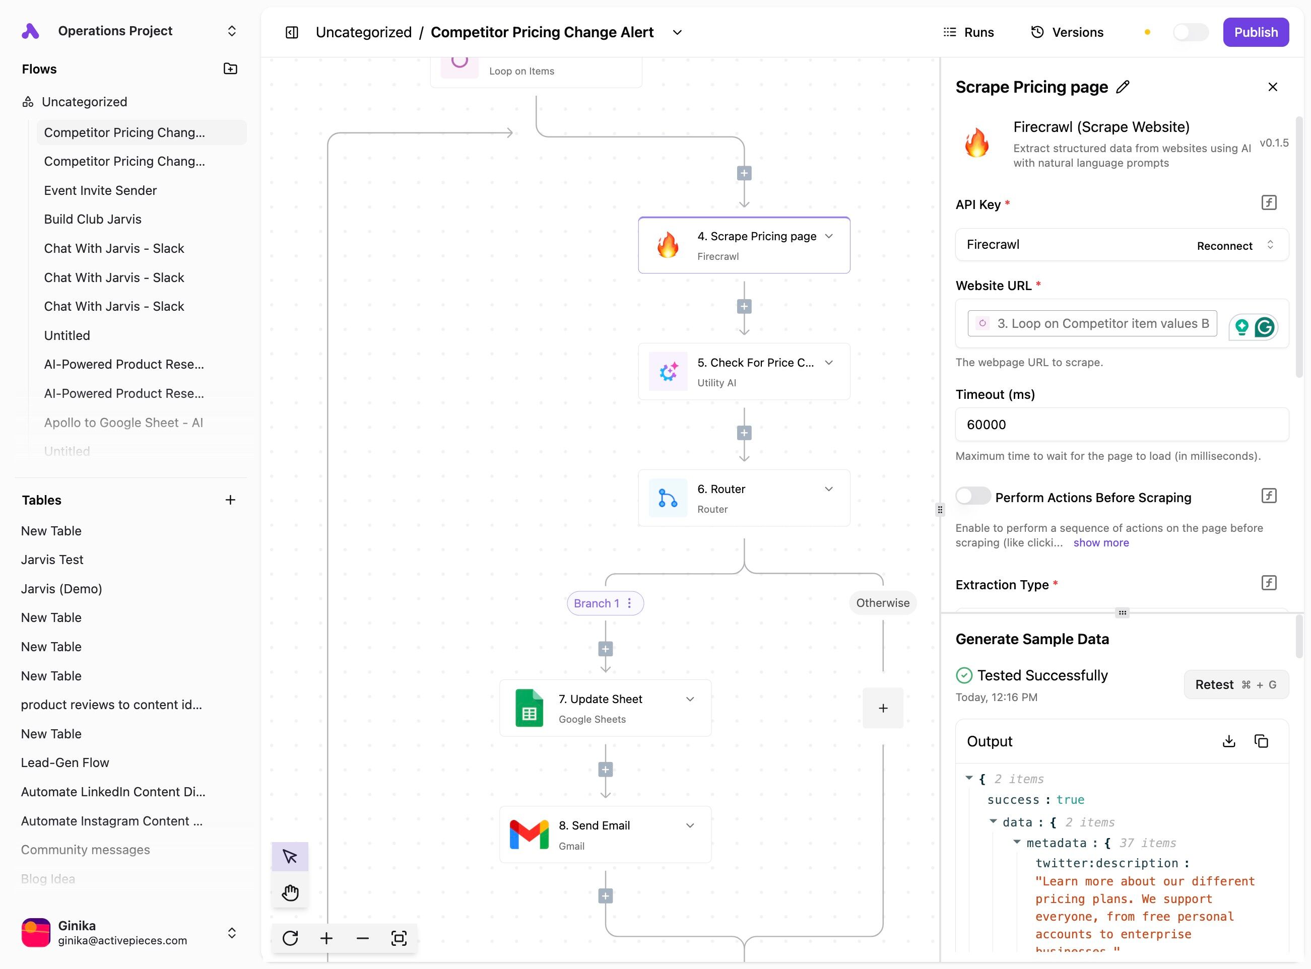
Task: Copy the output to clipboard
Action: click(1261, 741)
